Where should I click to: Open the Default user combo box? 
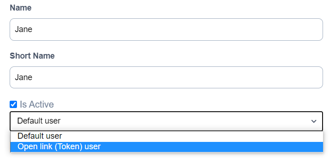pyautogui.click(x=166, y=121)
